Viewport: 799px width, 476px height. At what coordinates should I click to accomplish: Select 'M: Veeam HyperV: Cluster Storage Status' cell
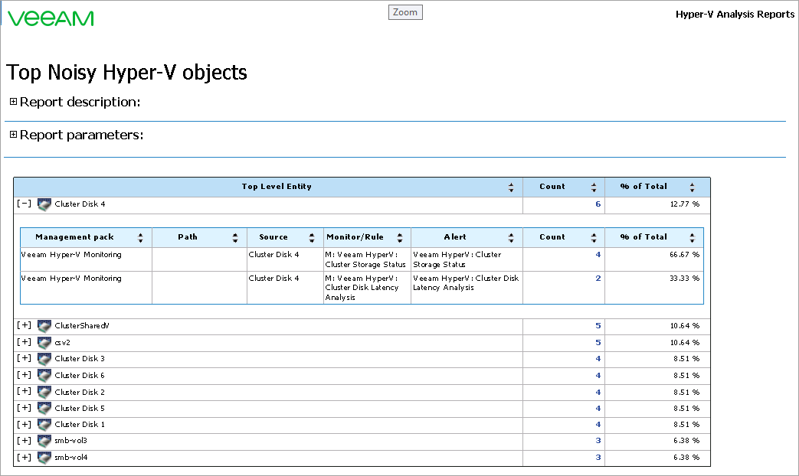click(x=367, y=259)
